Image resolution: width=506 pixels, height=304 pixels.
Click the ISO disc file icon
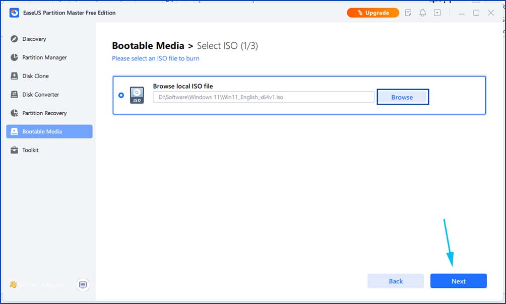pyautogui.click(x=137, y=95)
